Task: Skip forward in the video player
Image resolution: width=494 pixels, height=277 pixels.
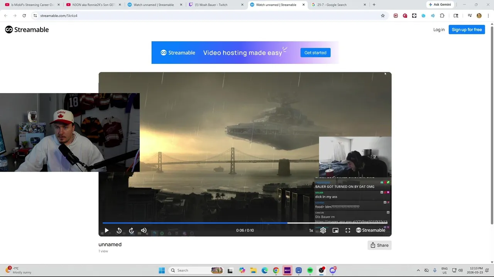Action: (131, 230)
